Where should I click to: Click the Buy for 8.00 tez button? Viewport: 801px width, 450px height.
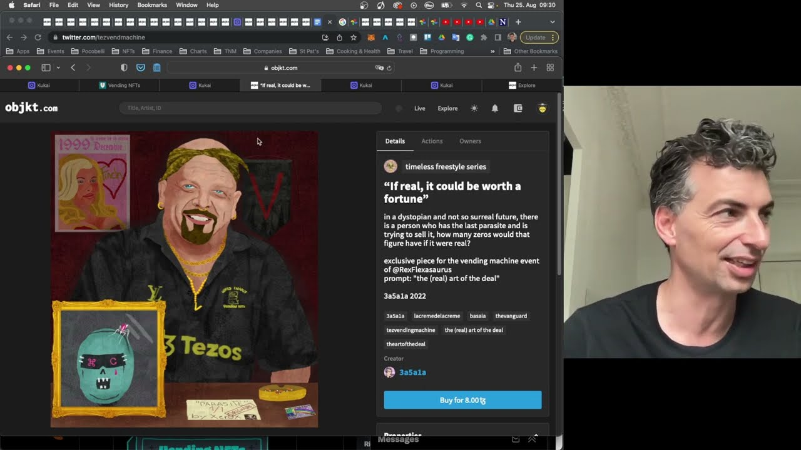click(x=462, y=400)
